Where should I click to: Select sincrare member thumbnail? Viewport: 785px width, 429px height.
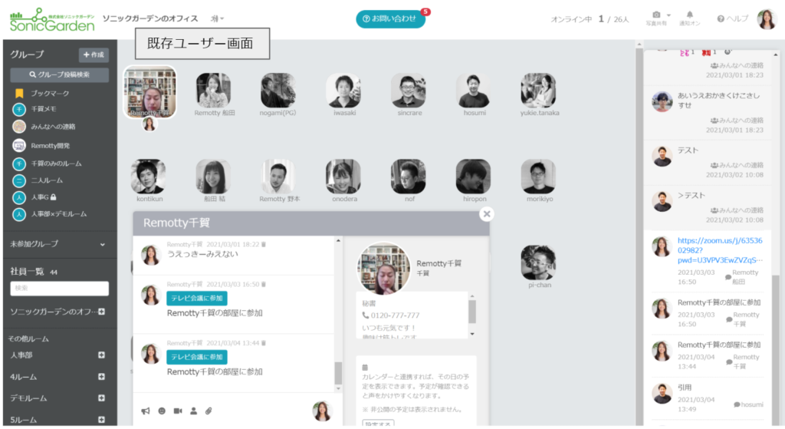click(409, 91)
